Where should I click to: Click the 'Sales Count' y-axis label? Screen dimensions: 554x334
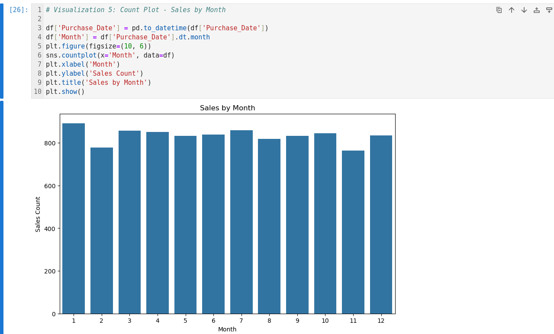coord(38,214)
